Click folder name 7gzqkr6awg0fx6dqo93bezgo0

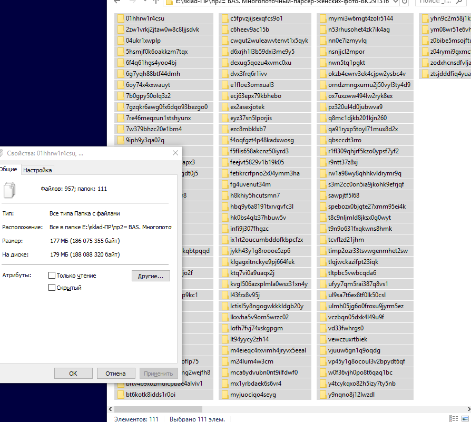pos(166,107)
